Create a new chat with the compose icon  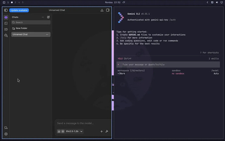pos(48,17)
